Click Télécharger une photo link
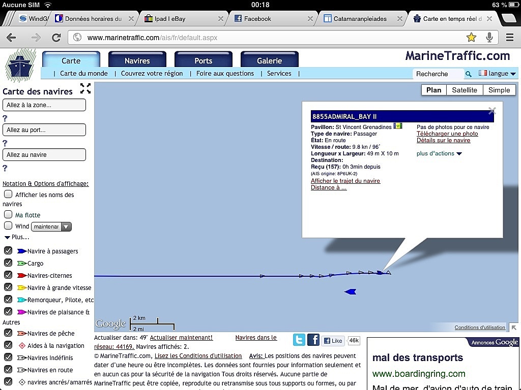This screenshot has width=521, height=390. pyautogui.click(x=447, y=134)
